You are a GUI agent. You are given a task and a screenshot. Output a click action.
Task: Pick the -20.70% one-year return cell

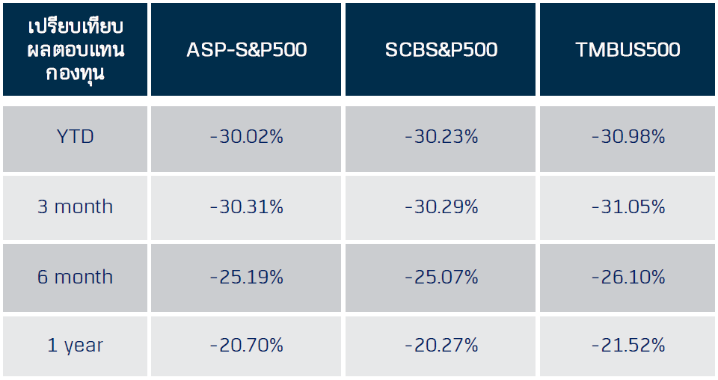(x=247, y=346)
